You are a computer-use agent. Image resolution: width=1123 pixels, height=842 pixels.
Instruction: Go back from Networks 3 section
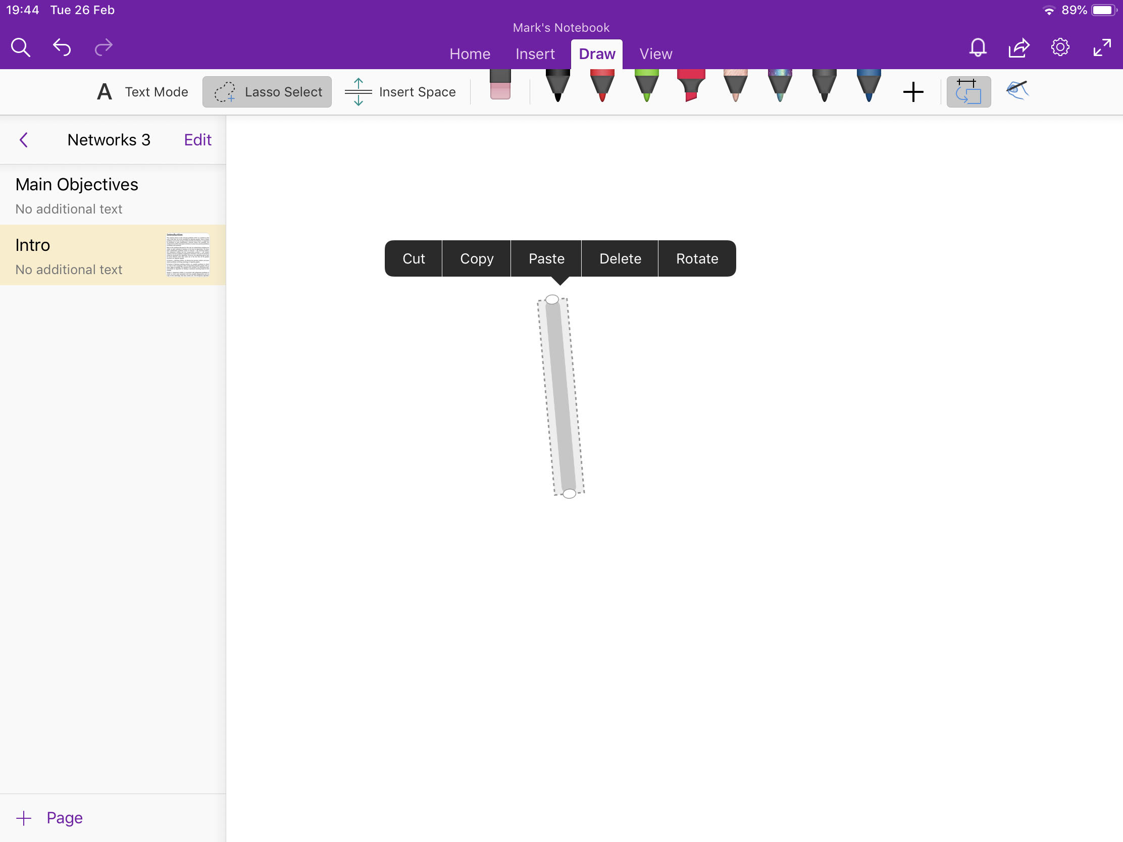(23, 139)
